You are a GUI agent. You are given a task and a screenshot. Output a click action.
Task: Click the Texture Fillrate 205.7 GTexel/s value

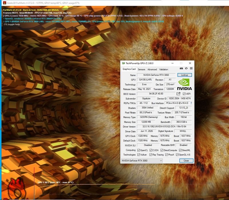coord(182,112)
